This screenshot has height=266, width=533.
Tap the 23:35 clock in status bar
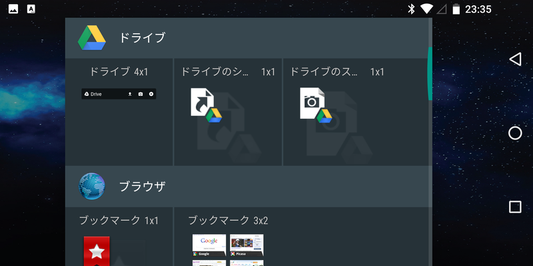pos(478,9)
